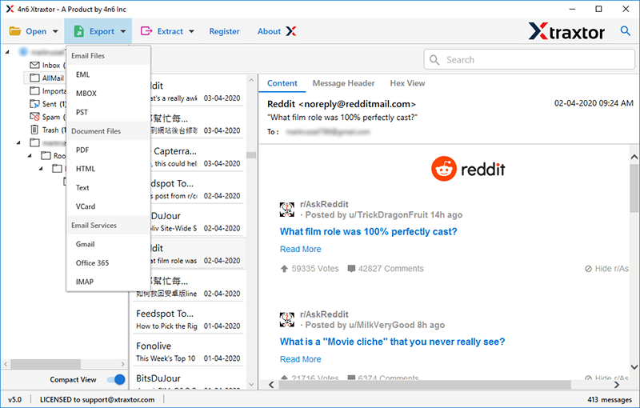
Task: Click the Register button
Action: [224, 31]
